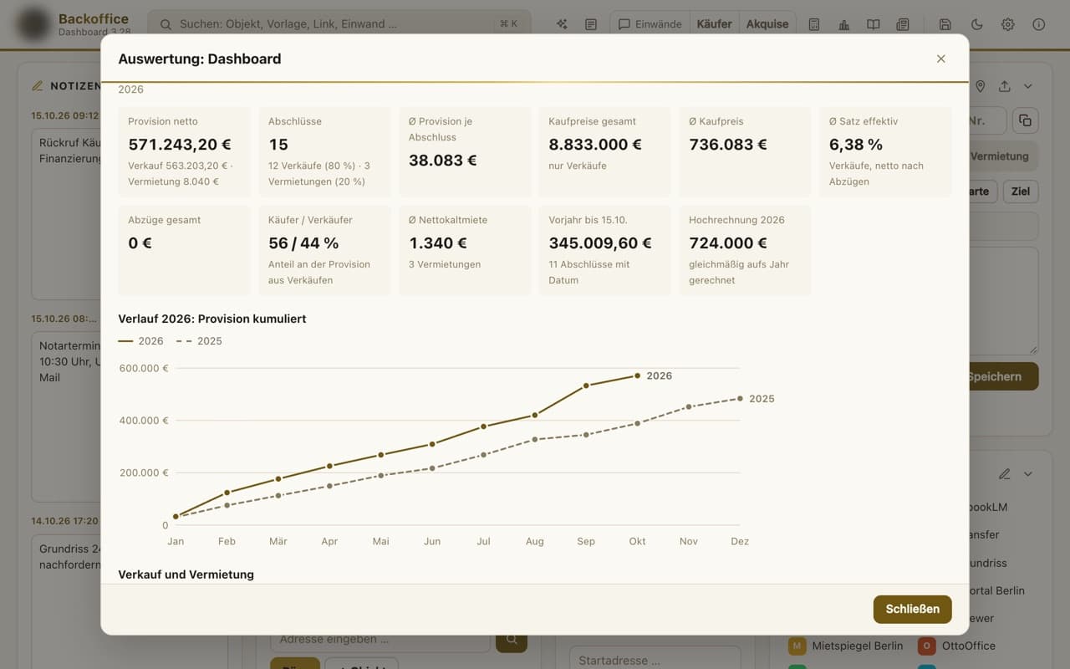Open the OttoOffice link
The height and width of the screenshot is (669, 1070).
pos(956,646)
